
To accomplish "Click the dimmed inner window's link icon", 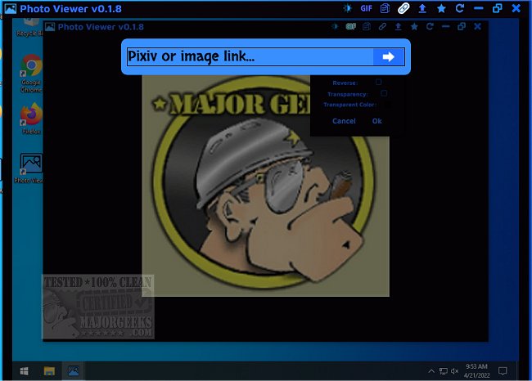I will pos(382,26).
